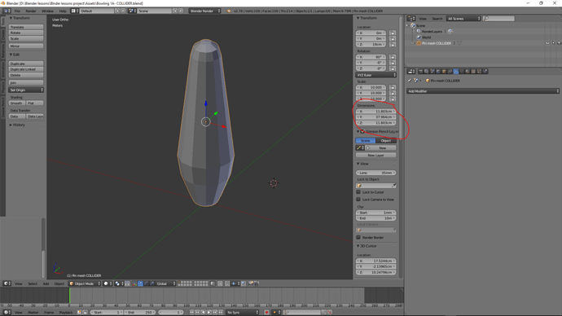Click the Translate button
The width and height of the screenshot is (562, 316).
tap(26, 27)
